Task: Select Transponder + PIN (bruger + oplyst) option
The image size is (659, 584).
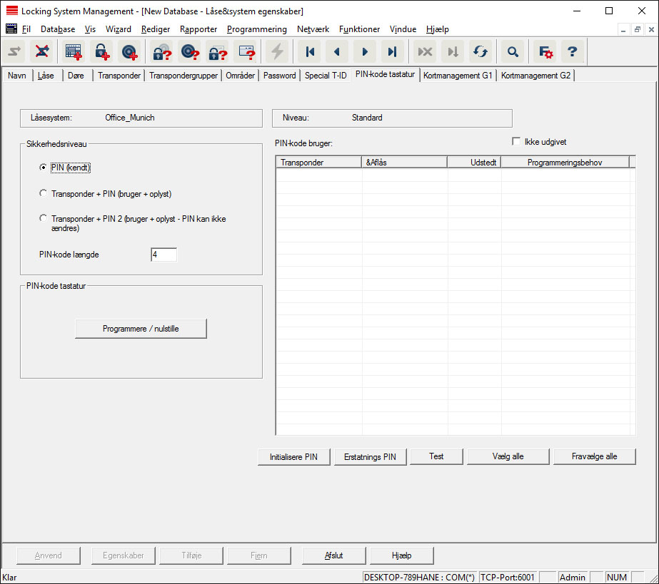Action: [44, 193]
